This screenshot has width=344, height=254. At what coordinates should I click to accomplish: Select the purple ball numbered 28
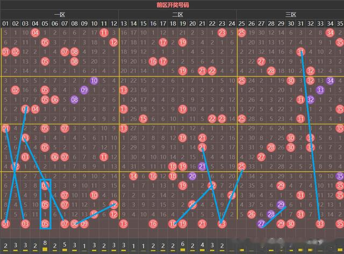[271, 214]
